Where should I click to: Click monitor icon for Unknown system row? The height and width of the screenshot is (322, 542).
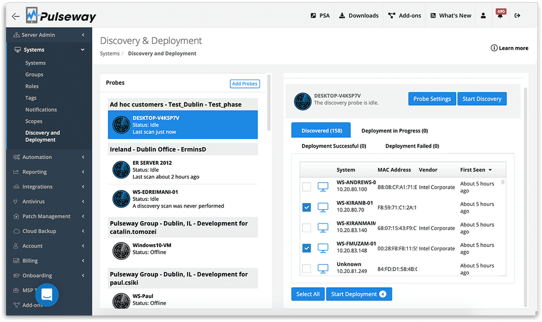coord(323,268)
